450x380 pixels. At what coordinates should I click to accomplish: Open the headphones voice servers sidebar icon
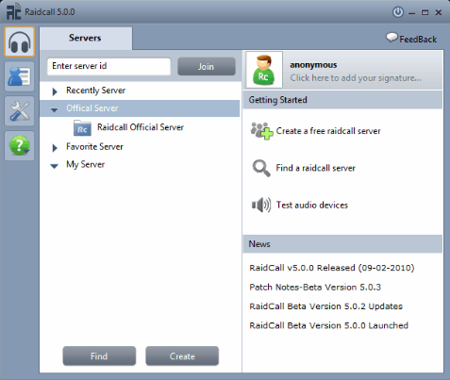[x=20, y=41]
